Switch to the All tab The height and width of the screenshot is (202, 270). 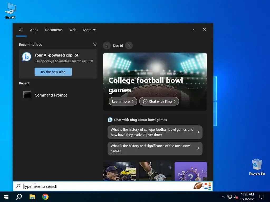[21, 30]
